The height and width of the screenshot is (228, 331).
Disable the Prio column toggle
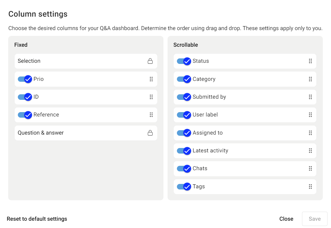point(25,79)
